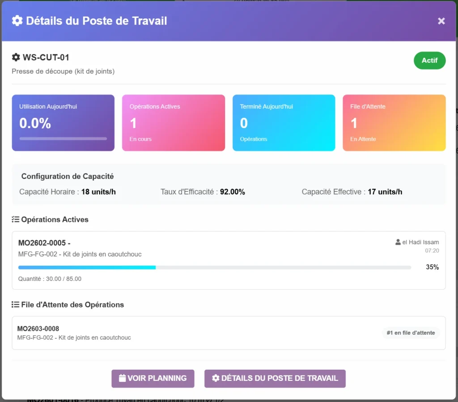
Task: Click the calendar icon on Voir Planning
Action: coord(122,378)
